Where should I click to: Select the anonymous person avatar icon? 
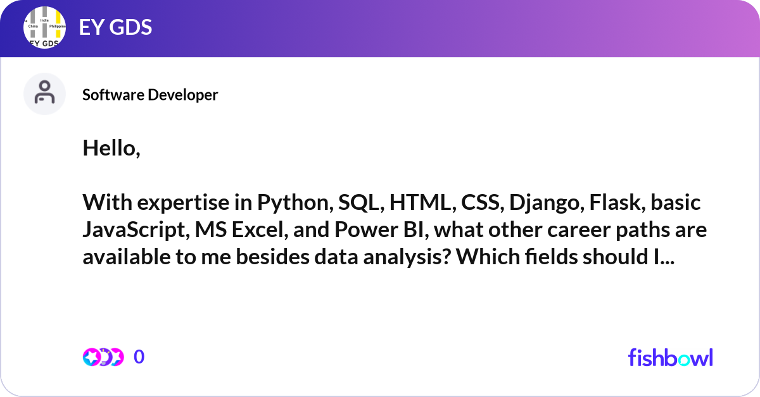(44, 94)
